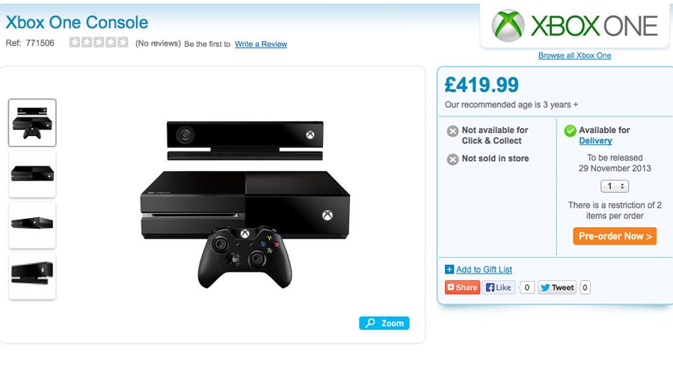
Task: Click the Delivery link
Action: 595,140
